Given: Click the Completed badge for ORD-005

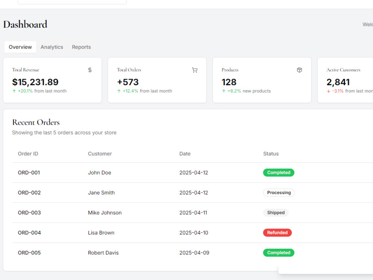Looking at the screenshot, I should (279, 252).
